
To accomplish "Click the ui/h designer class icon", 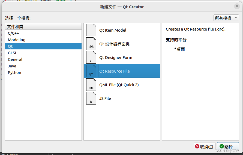I will coord(91,44).
